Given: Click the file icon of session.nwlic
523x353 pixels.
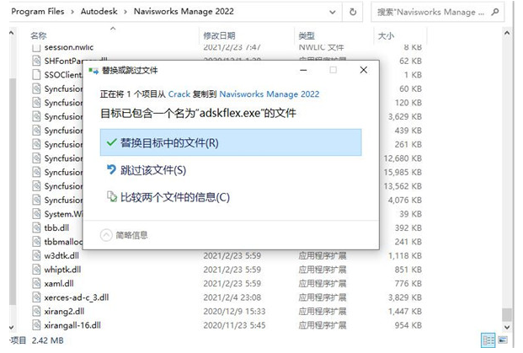Looking at the screenshot, I should coord(36,47).
